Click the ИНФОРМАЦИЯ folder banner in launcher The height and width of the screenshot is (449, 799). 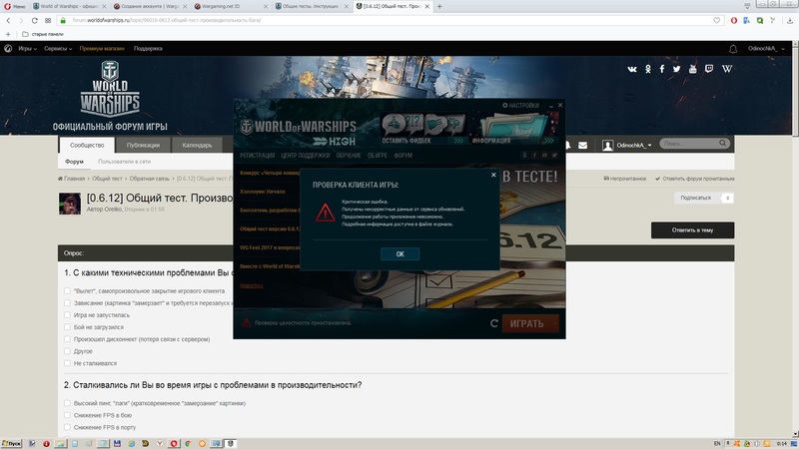(513, 130)
